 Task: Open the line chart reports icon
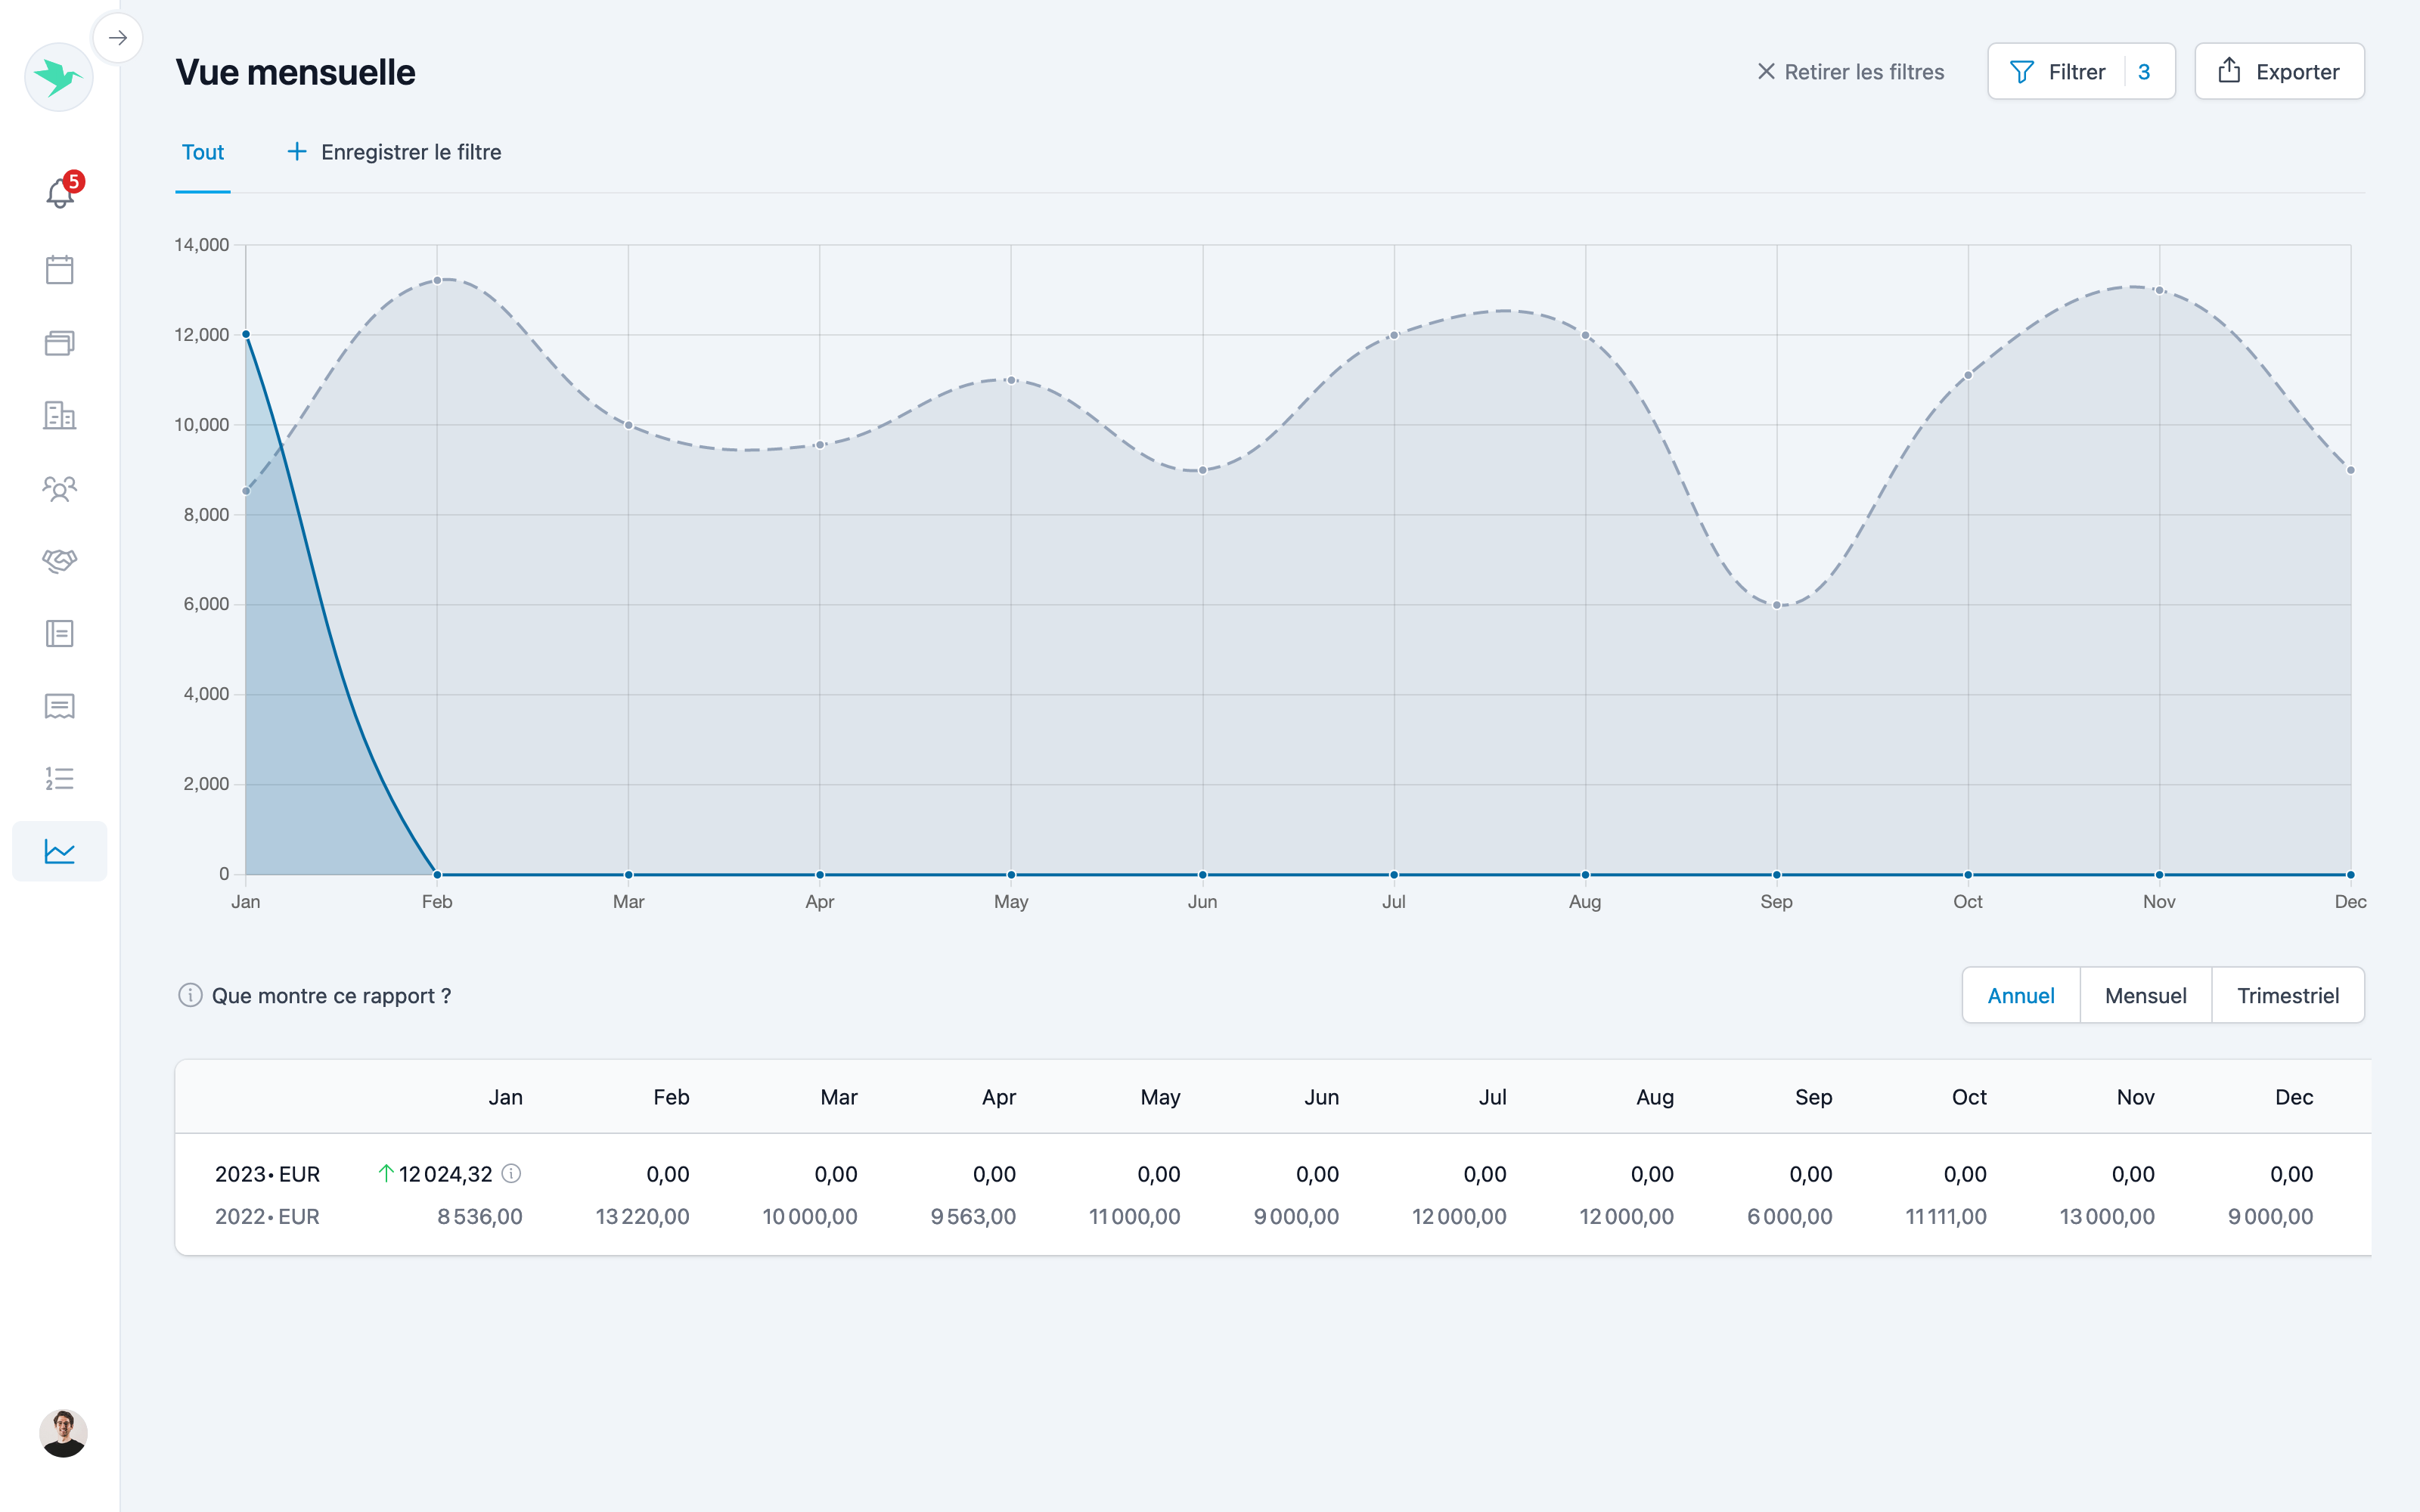click(x=60, y=851)
